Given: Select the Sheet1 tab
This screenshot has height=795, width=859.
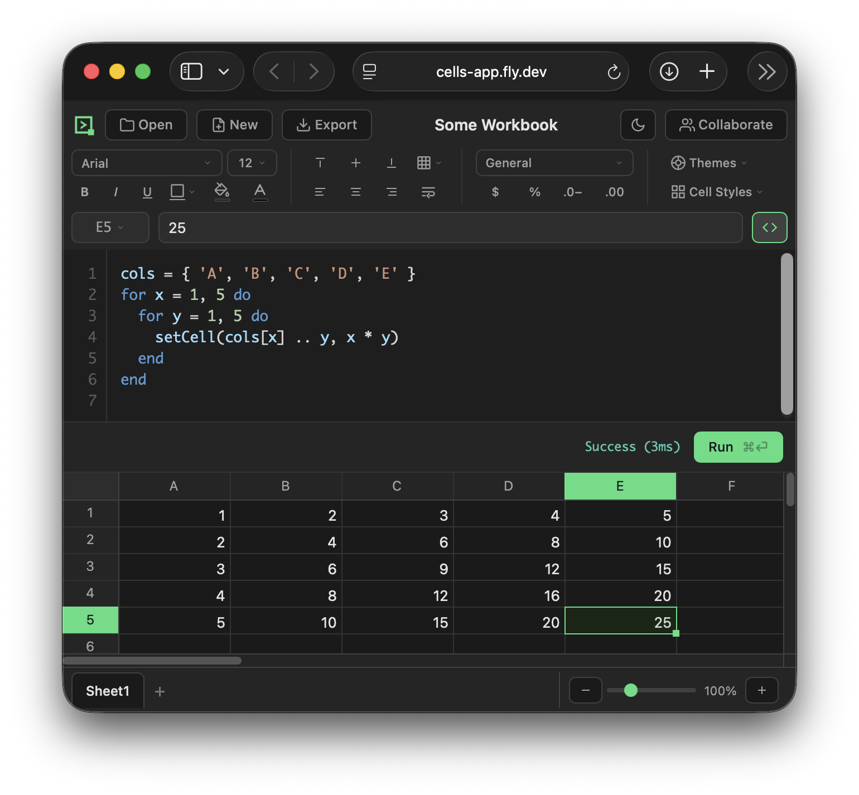Looking at the screenshot, I should tap(108, 691).
